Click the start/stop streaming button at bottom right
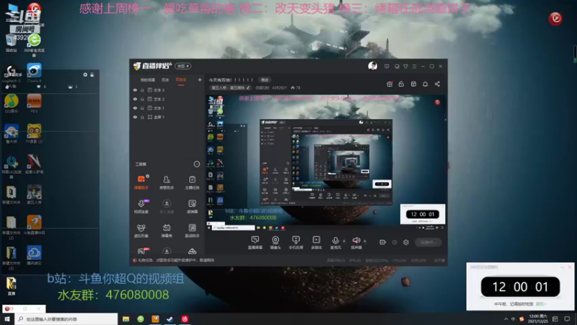577x325 pixels. coord(428,242)
